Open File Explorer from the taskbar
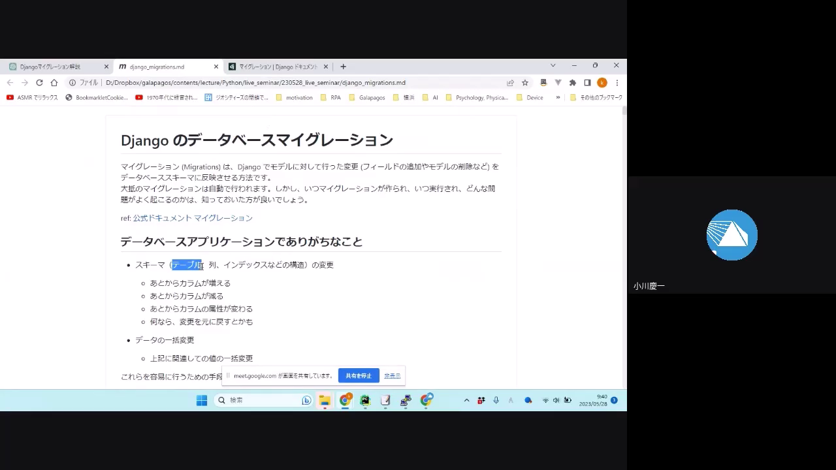This screenshot has height=470, width=836. 325,400
